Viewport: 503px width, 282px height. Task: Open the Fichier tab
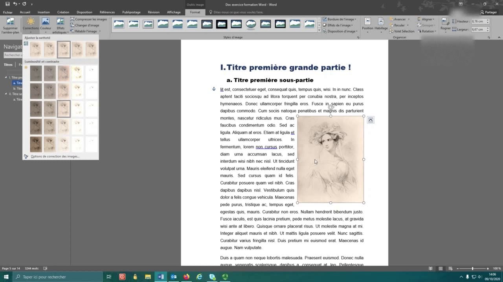[8, 12]
